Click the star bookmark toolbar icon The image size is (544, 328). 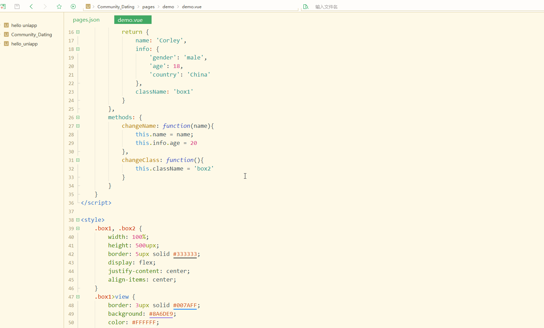point(59,6)
